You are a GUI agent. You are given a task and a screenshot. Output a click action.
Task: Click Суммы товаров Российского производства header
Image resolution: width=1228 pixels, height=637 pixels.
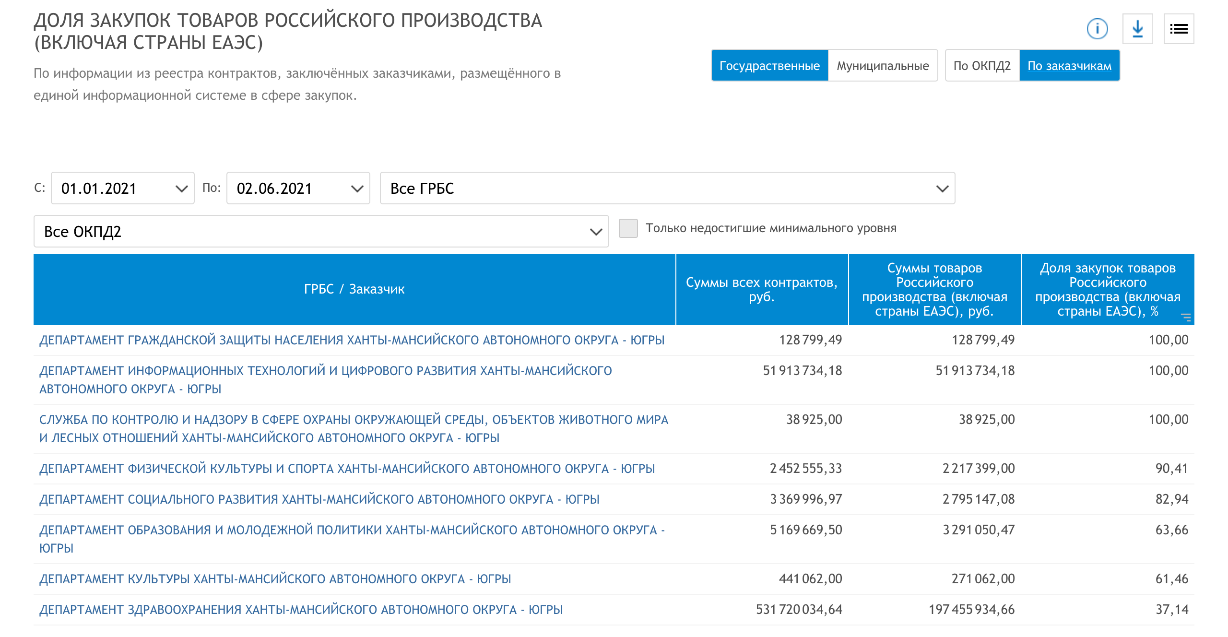click(934, 289)
